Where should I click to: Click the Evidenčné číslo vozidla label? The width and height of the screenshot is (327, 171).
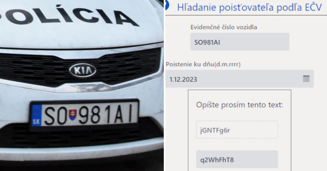point(224,27)
